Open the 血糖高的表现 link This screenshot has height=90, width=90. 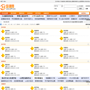tap(5, 19)
